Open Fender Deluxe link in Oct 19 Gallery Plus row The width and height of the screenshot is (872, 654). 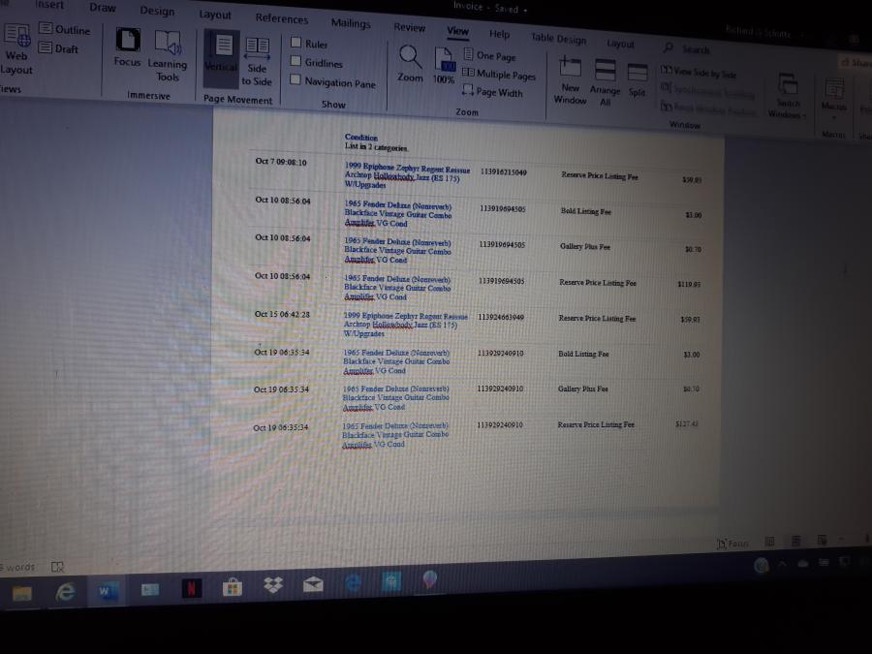[x=395, y=397]
